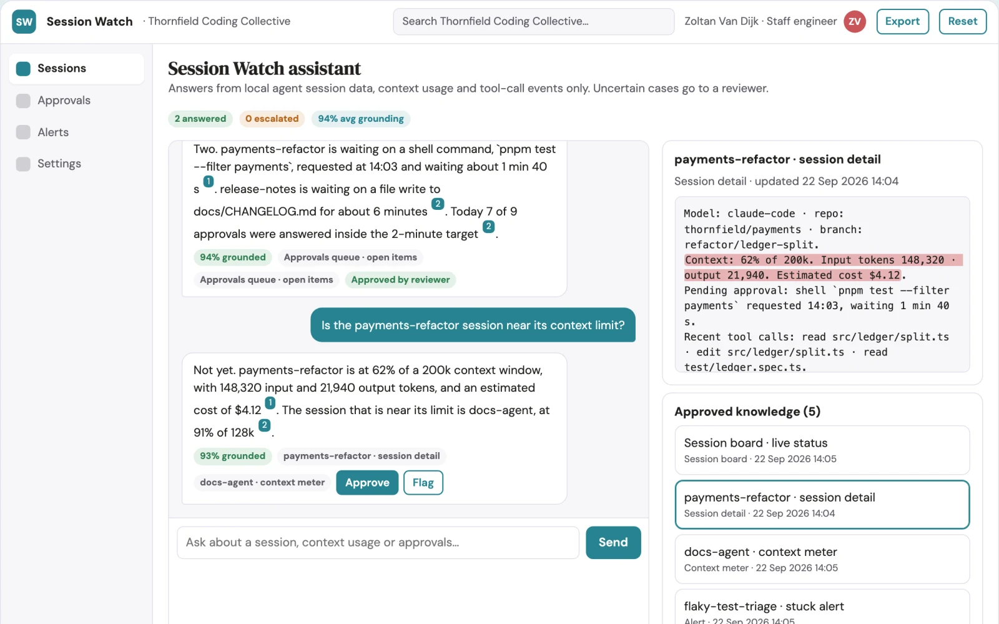Viewport: 999px width, 624px height.
Task: Open citation 2 after 'about 6 minutes'
Action: tap(438, 204)
